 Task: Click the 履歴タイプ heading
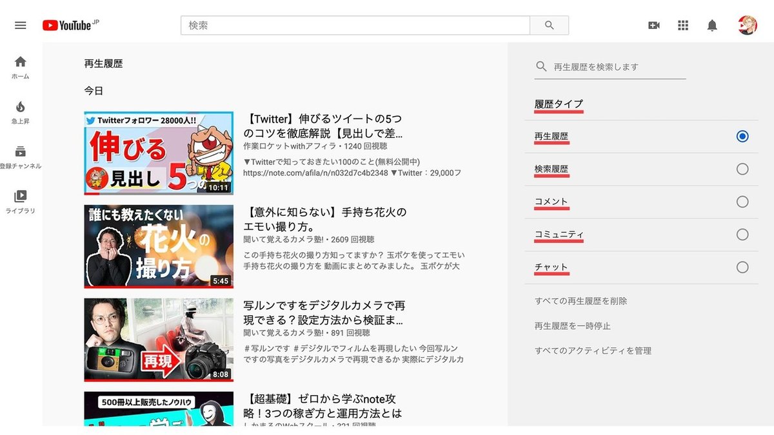(x=559, y=104)
